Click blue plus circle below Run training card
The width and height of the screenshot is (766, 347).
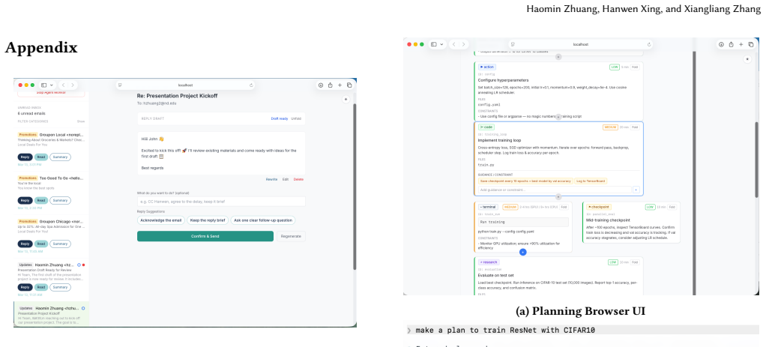point(522,252)
